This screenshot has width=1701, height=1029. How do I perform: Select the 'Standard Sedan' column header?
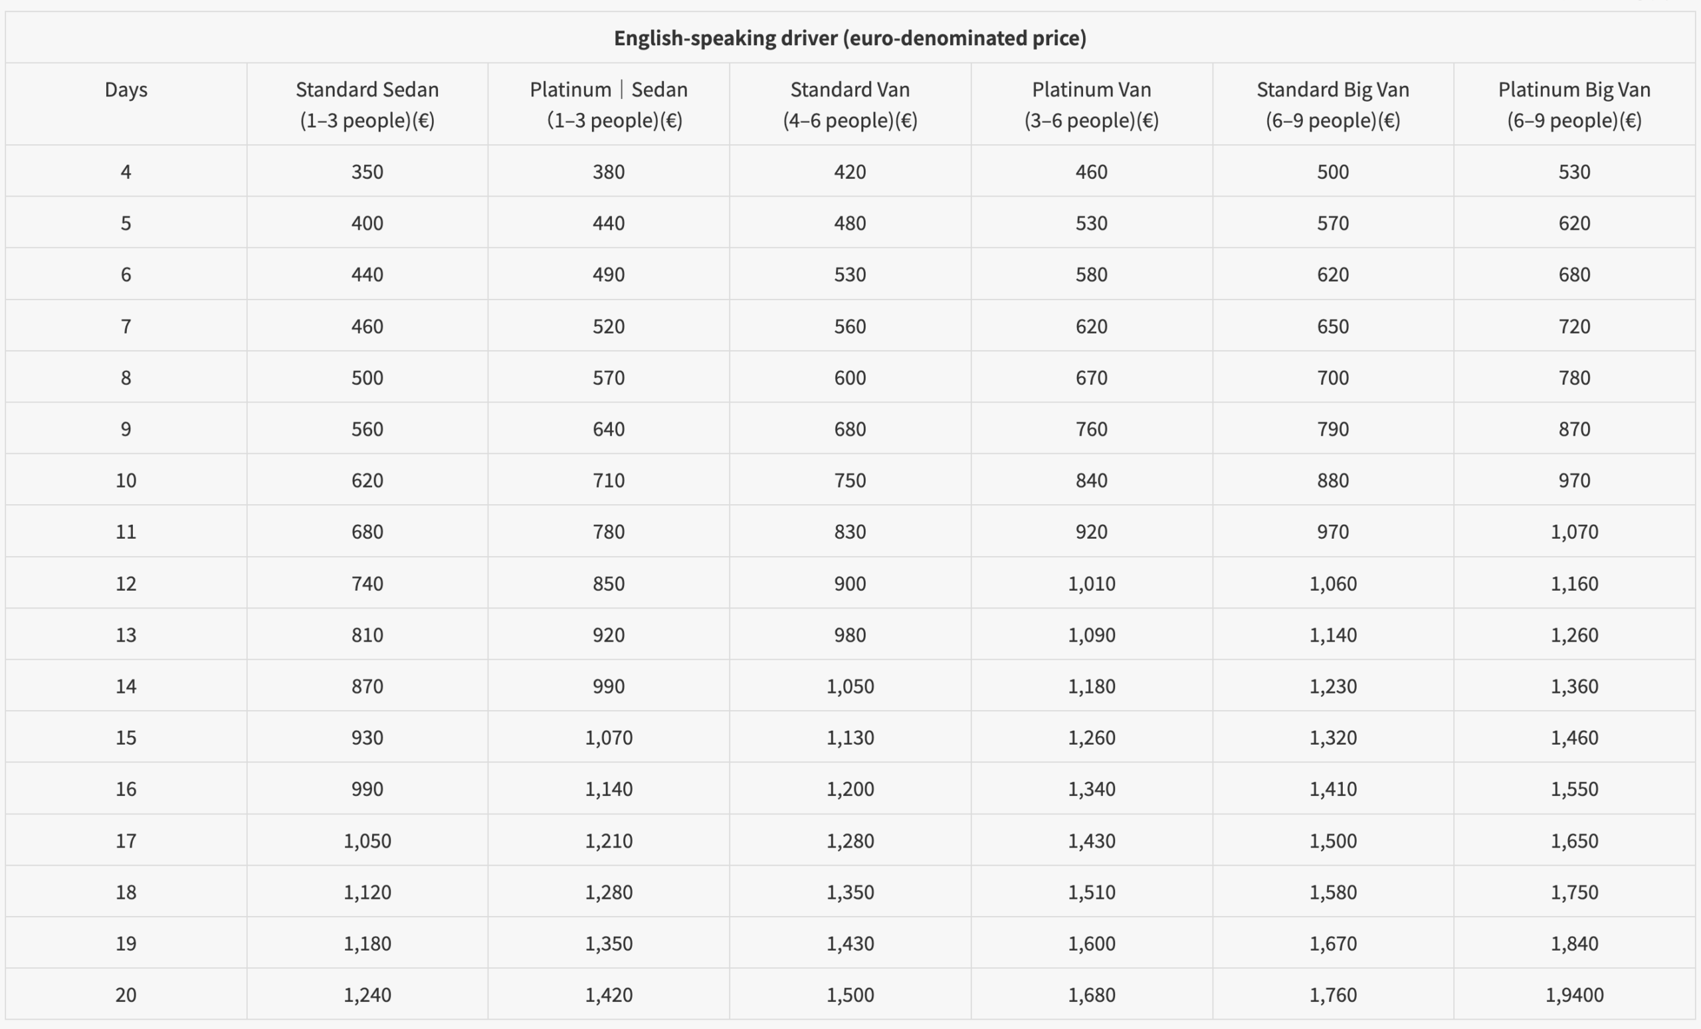367,104
